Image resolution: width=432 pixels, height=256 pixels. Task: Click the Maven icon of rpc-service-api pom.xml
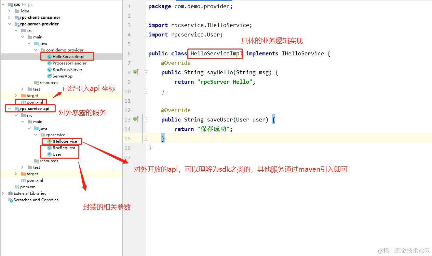click(x=23, y=180)
